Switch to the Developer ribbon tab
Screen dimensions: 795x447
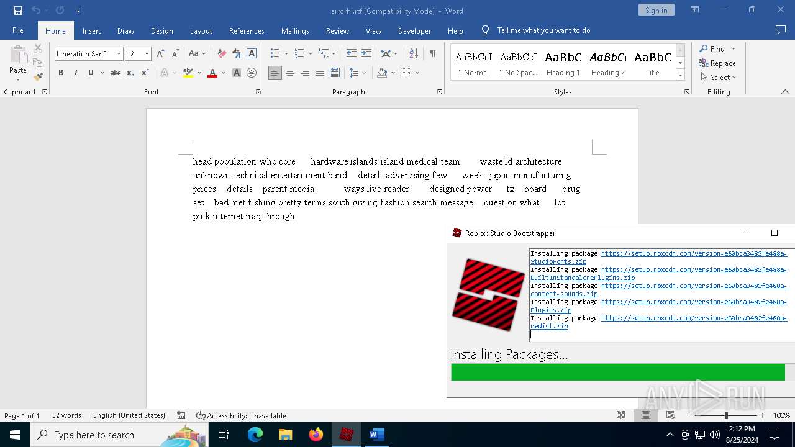414,30
